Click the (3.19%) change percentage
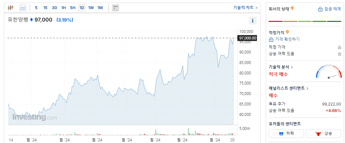The width and height of the screenshot is (345, 143). 65,20
